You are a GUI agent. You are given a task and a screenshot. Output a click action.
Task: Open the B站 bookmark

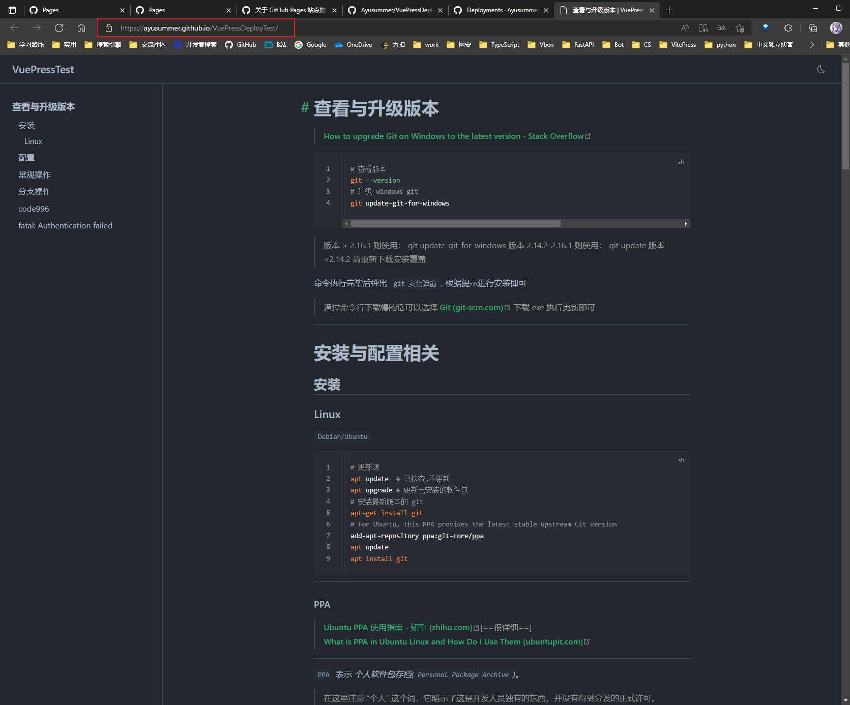coord(276,45)
